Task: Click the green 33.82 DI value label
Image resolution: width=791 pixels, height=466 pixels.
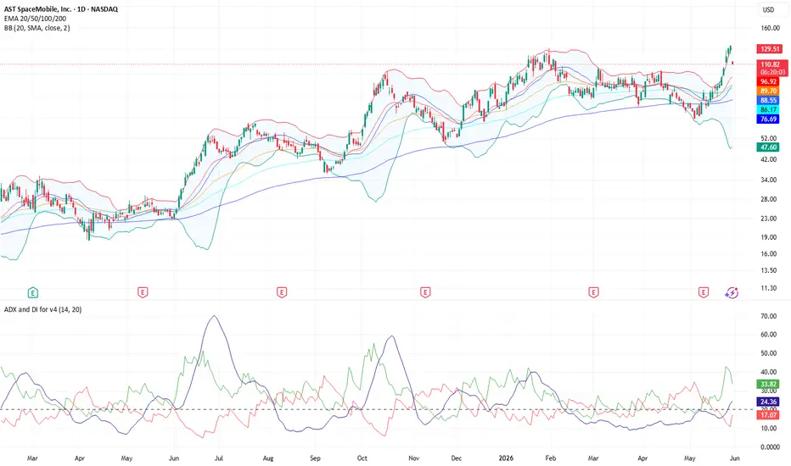Action: tap(768, 384)
